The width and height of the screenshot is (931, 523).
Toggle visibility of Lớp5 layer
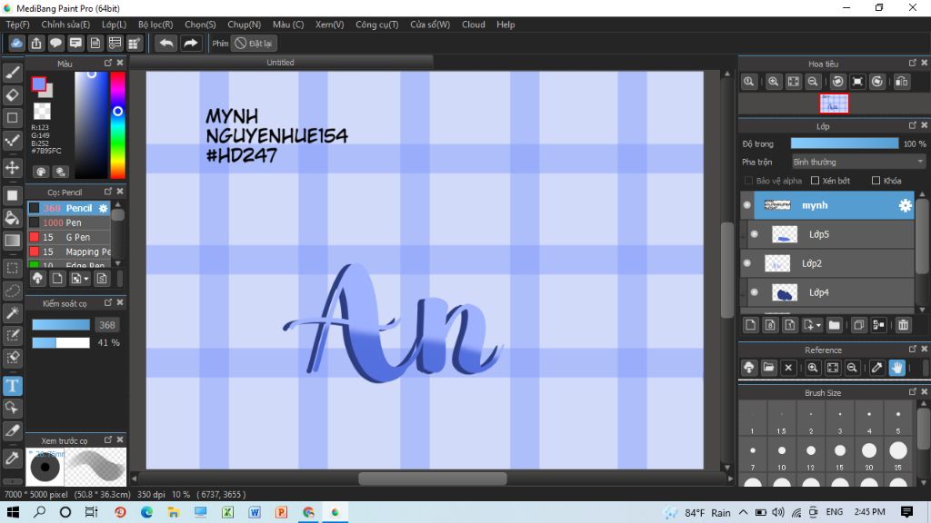click(754, 234)
